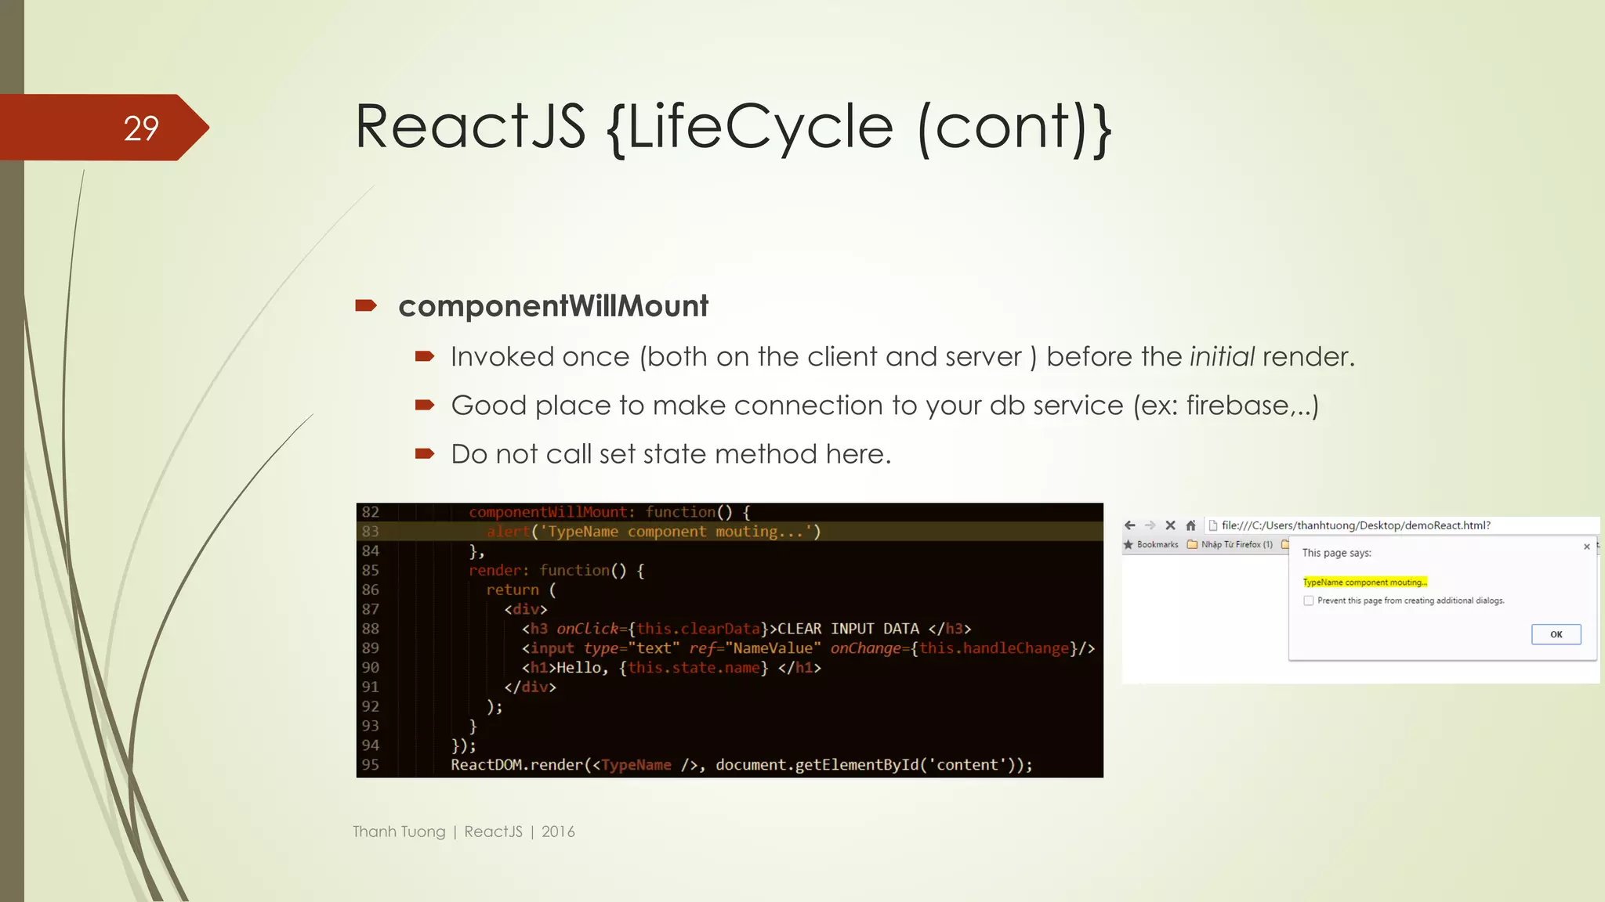Click the componentWillMount heading
This screenshot has width=1605, height=902.
pyautogui.click(x=553, y=306)
